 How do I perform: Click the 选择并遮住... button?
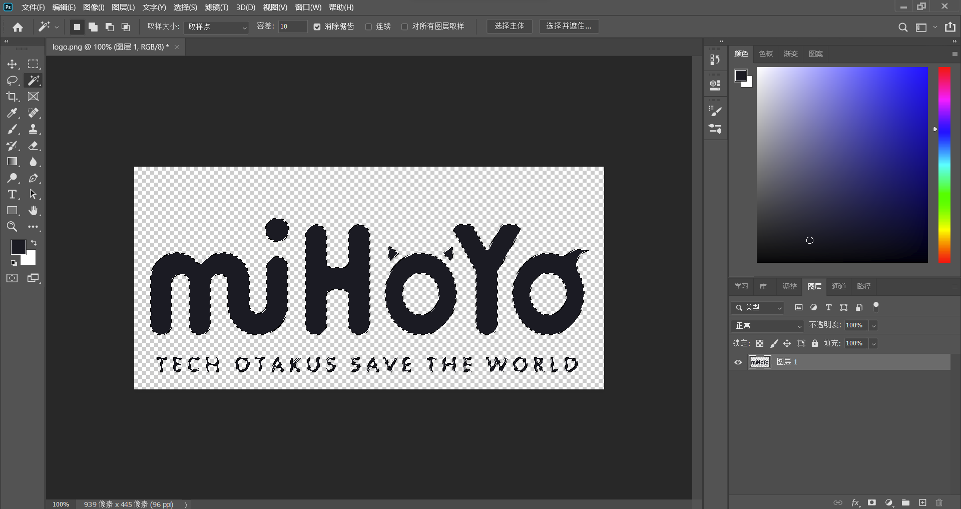[569, 26]
